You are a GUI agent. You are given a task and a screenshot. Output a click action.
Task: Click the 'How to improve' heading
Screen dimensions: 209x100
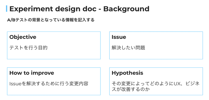coord(32,73)
